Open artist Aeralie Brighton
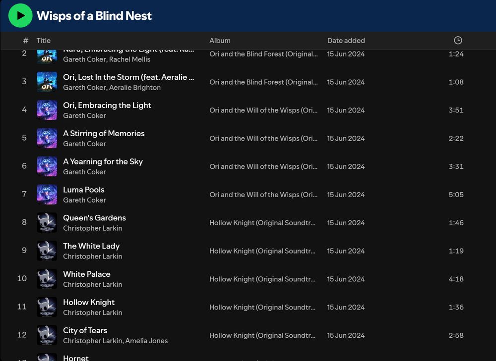The image size is (496, 361). [x=135, y=88]
